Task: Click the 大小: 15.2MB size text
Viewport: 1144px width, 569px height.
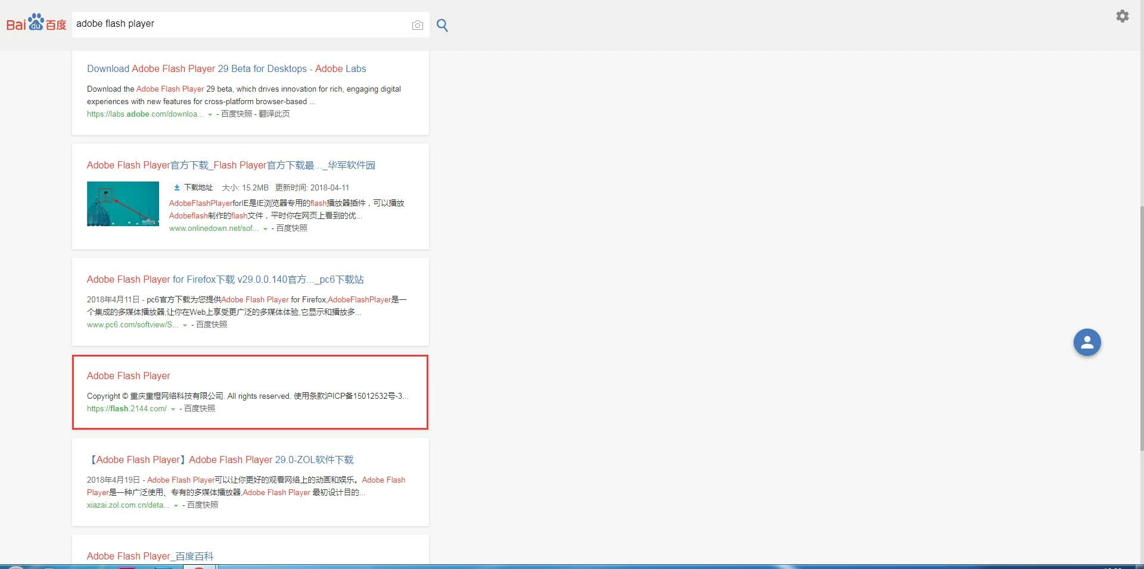Action: tap(245, 187)
